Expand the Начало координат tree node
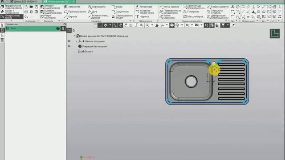 (77, 41)
